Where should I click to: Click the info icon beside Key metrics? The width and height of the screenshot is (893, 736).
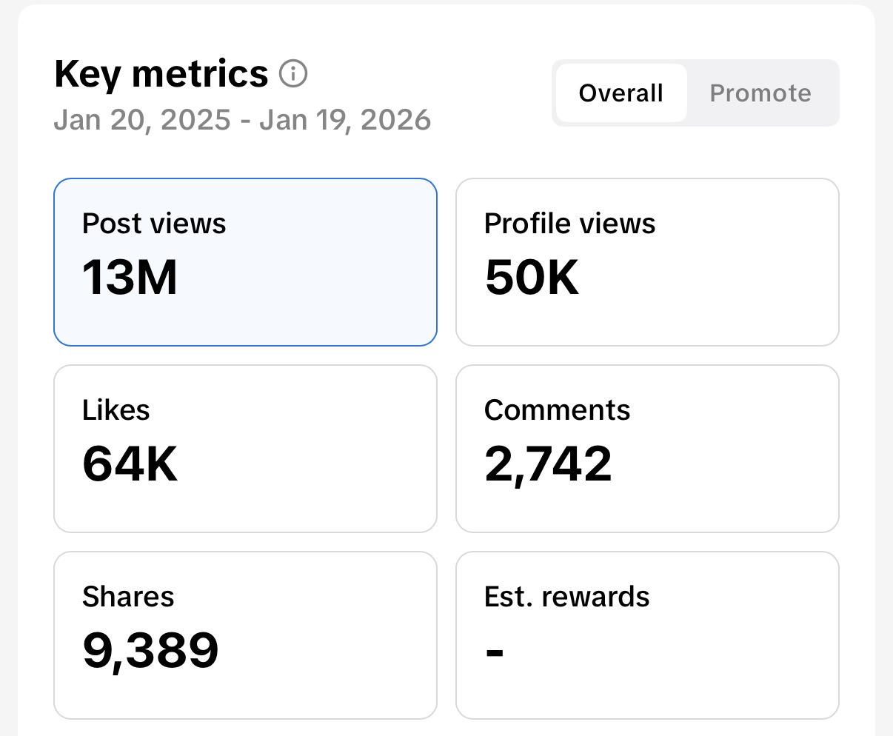[293, 74]
